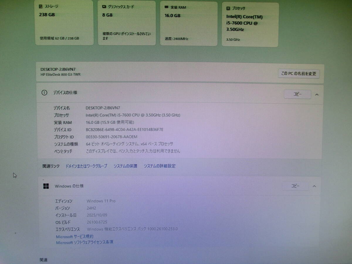Click the 関連リンク label
The width and height of the screenshot is (352, 264).
click(x=51, y=166)
